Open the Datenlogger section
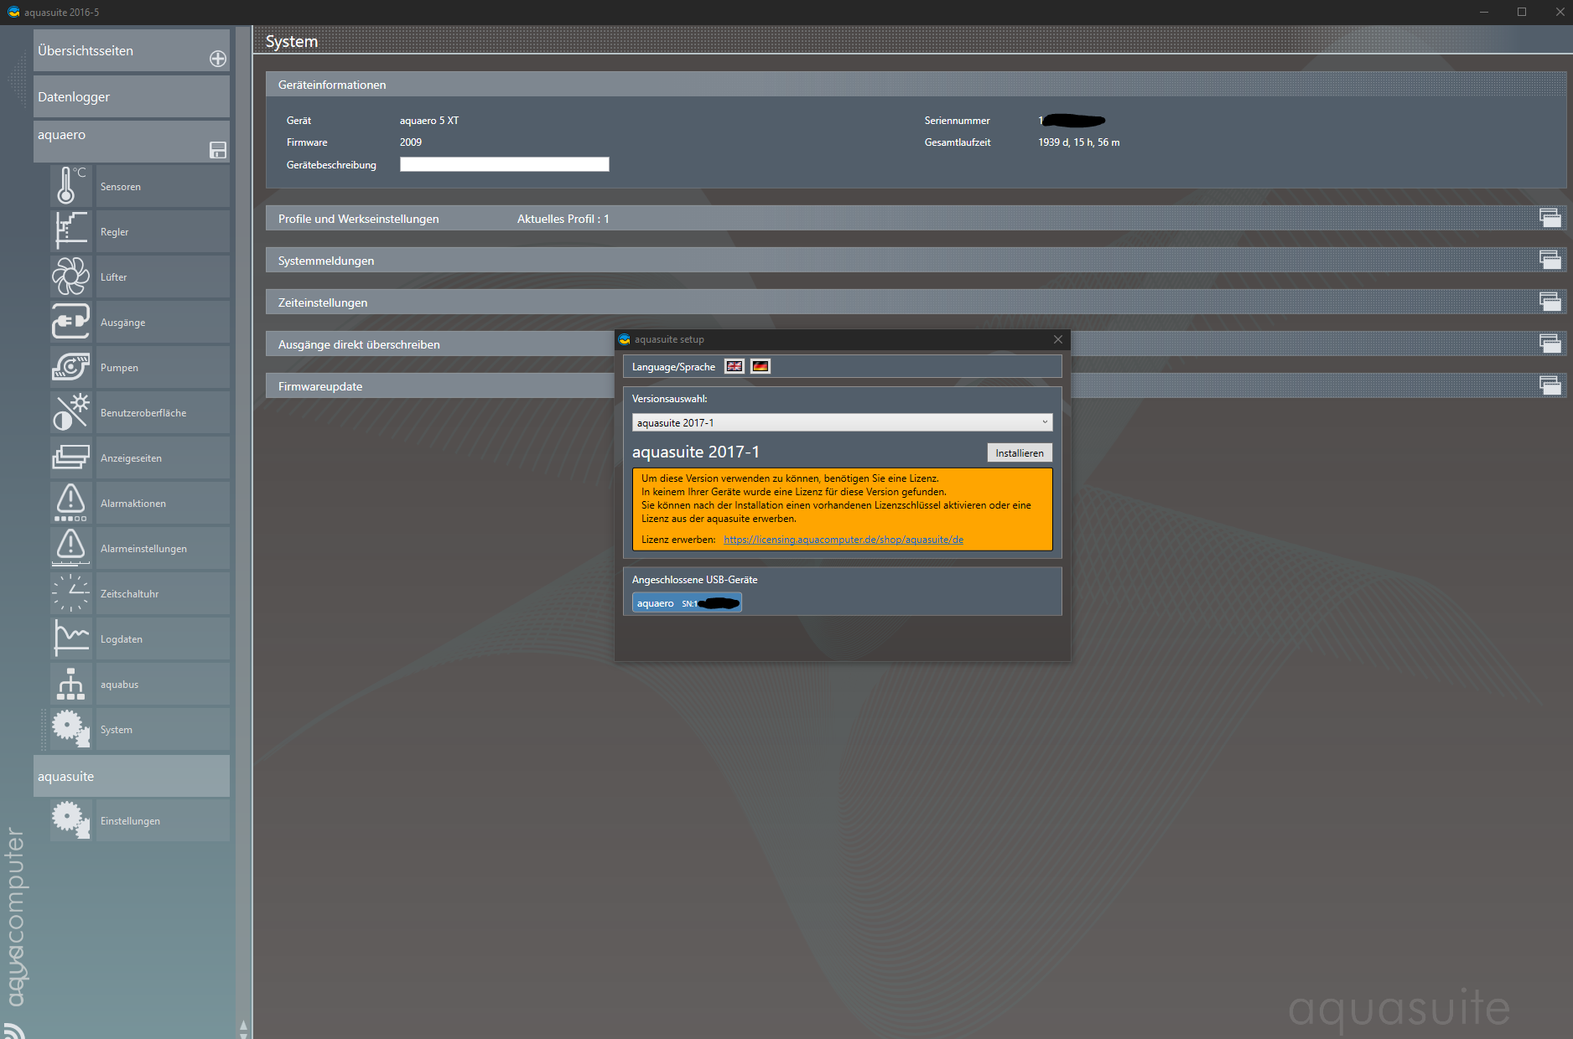Screen dimensions: 1573x1039 (x=132, y=96)
